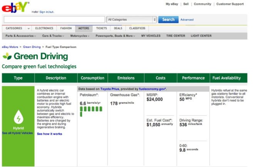Click Green Driving breadcrumb link
Screen dimensions: 254x167
[32, 47]
